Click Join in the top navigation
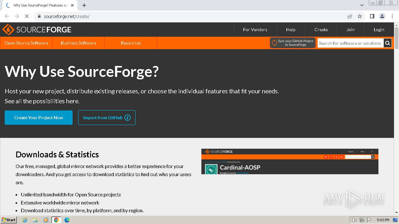This screenshot has width=399, height=224. click(350, 30)
